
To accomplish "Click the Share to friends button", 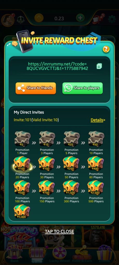I will pyautogui.click(x=36, y=88).
